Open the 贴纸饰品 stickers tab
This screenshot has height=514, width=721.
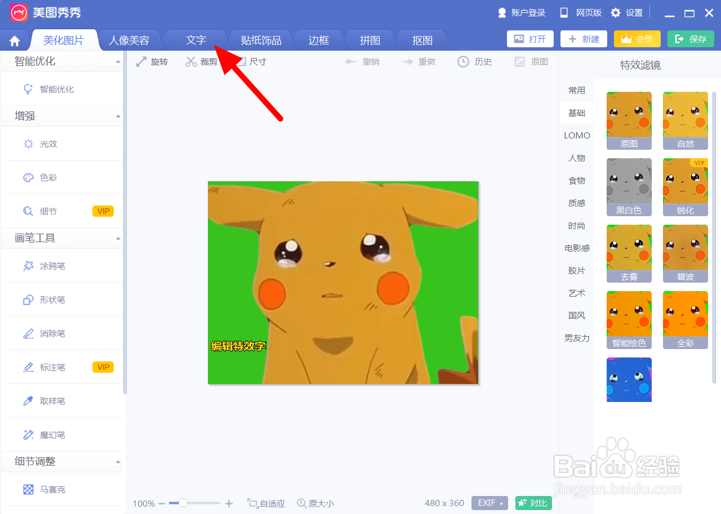pos(261,41)
